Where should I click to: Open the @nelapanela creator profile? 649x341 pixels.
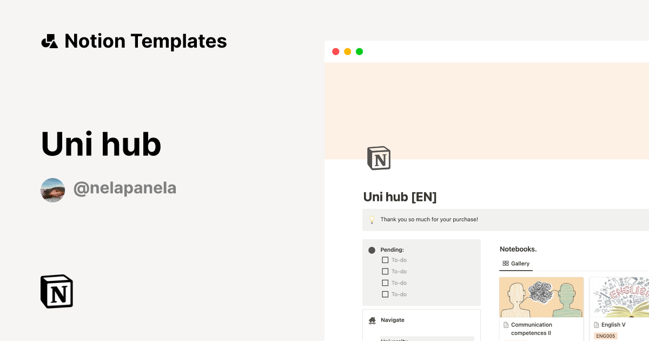coord(125,187)
